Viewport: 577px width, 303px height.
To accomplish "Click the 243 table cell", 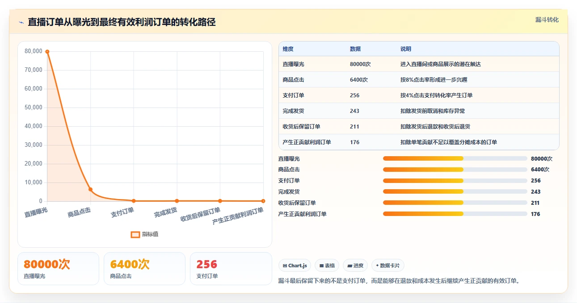I will tap(354, 111).
